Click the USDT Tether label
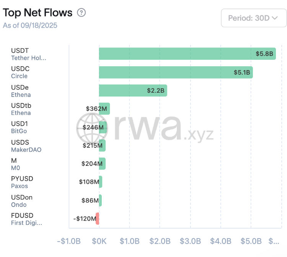 28,54
